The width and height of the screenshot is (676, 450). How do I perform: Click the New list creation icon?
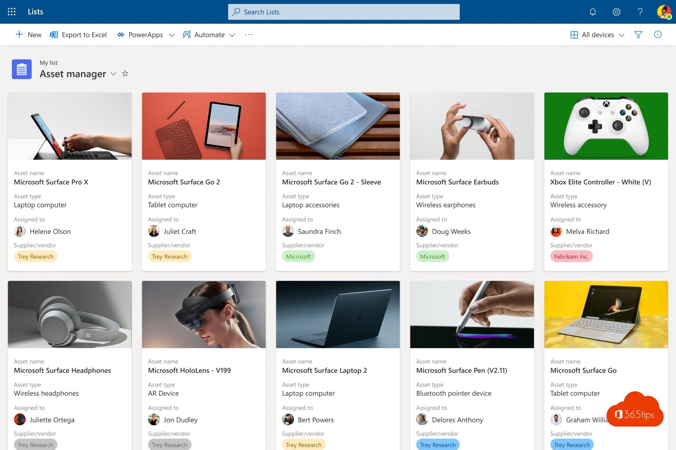[18, 35]
